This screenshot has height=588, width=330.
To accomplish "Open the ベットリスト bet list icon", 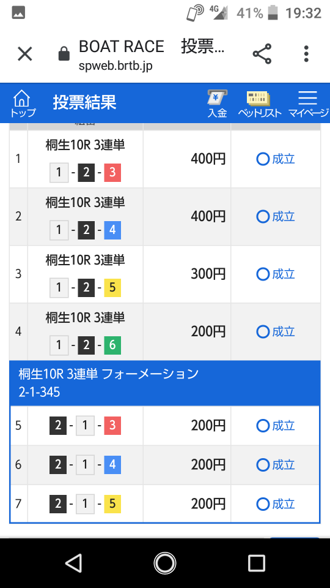I will (x=259, y=104).
